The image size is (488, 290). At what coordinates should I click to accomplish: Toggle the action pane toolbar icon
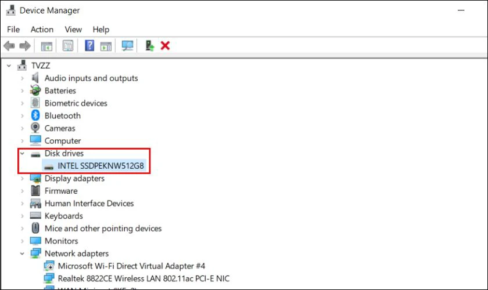click(x=106, y=46)
